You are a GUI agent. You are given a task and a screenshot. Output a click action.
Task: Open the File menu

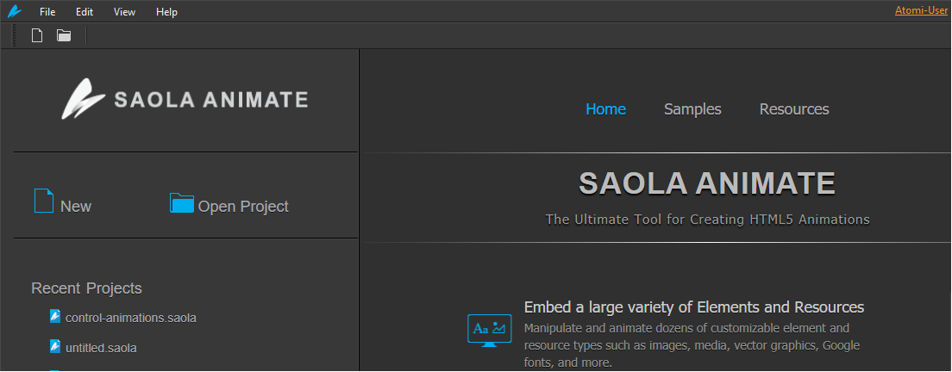(x=47, y=12)
